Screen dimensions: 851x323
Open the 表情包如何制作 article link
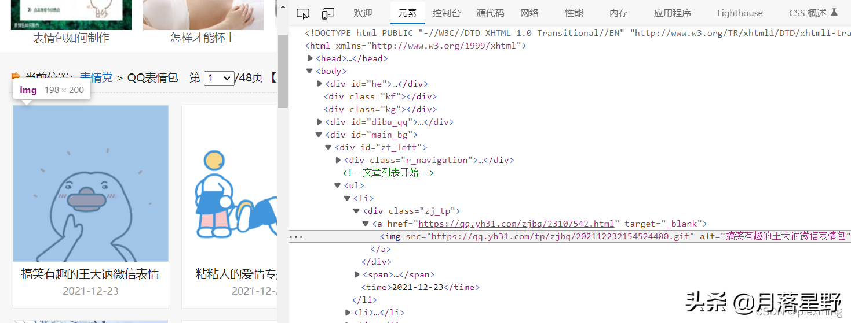71,38
